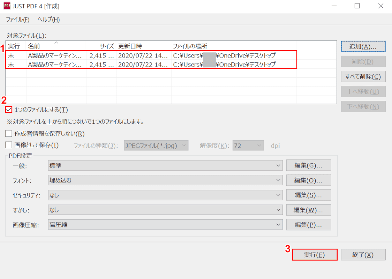Expand the フォント dropdown showing 埋め込む
This screenshot has height=279, width=392.
click(x=165, y=180)
